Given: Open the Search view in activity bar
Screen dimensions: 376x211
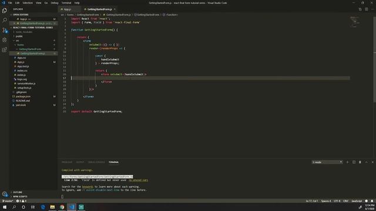Looking at the screenshot, I should coord(4,20).
